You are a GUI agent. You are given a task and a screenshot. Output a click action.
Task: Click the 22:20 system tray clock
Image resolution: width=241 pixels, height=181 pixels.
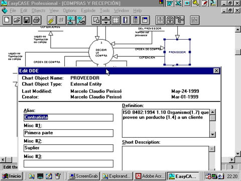tap(232, 176)
